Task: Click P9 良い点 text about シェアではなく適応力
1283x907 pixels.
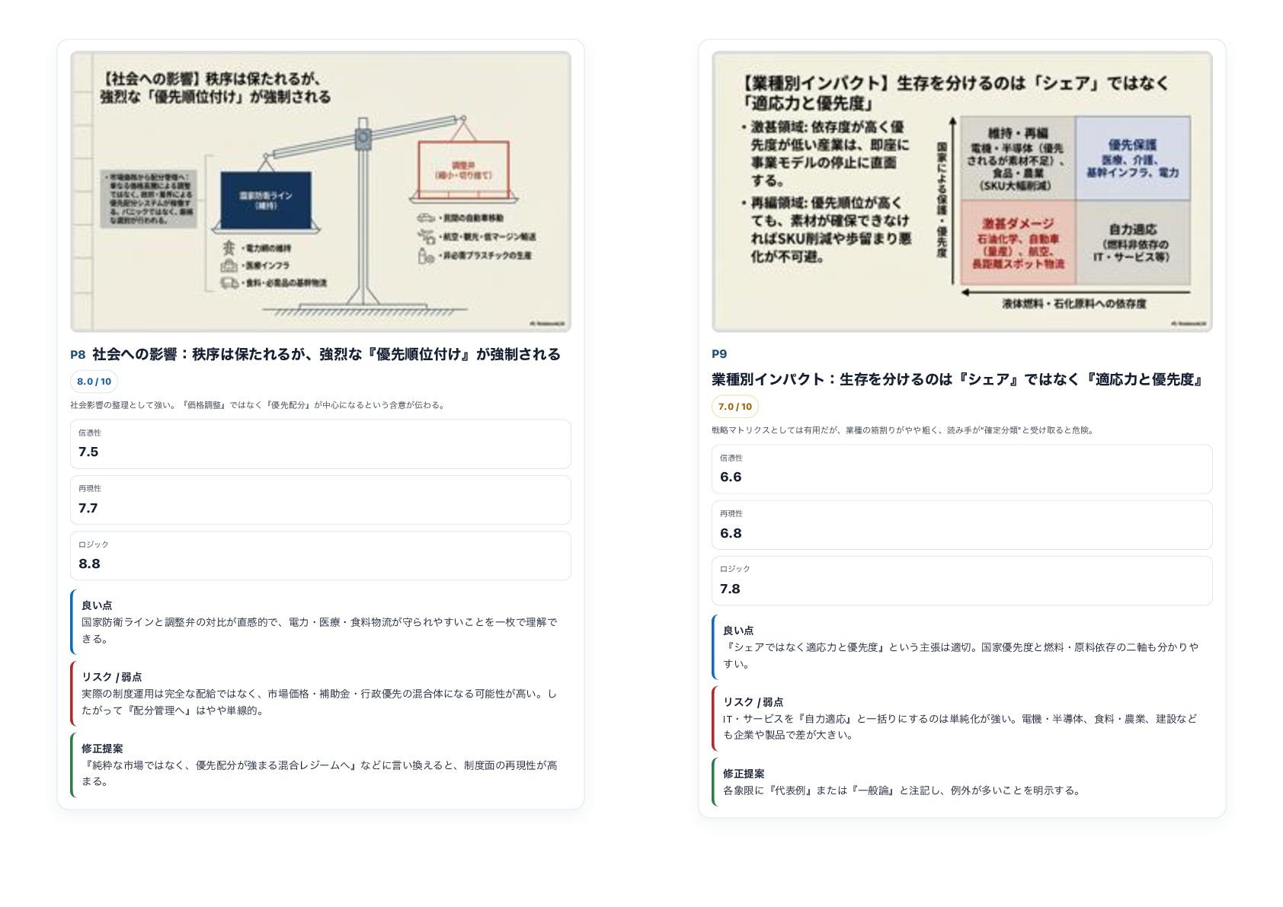Action: click(x=961, y=656)
